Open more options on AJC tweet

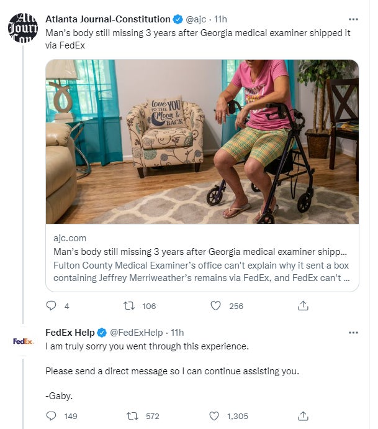[x=353, y=19]
